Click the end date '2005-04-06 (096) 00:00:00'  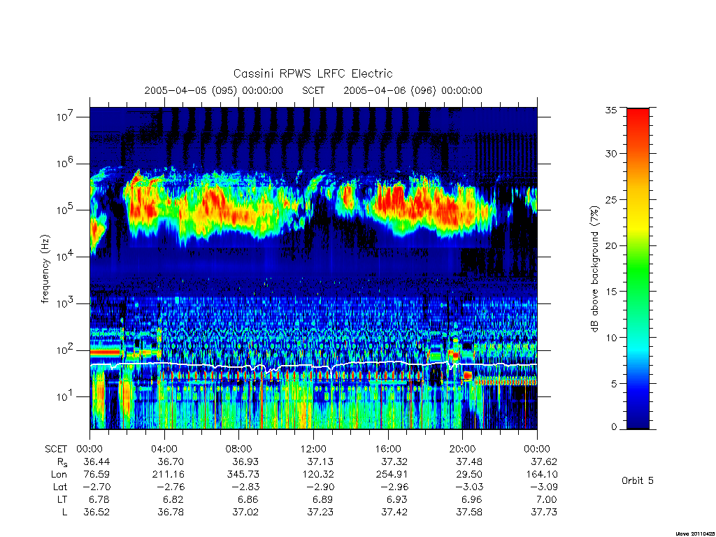413,90
